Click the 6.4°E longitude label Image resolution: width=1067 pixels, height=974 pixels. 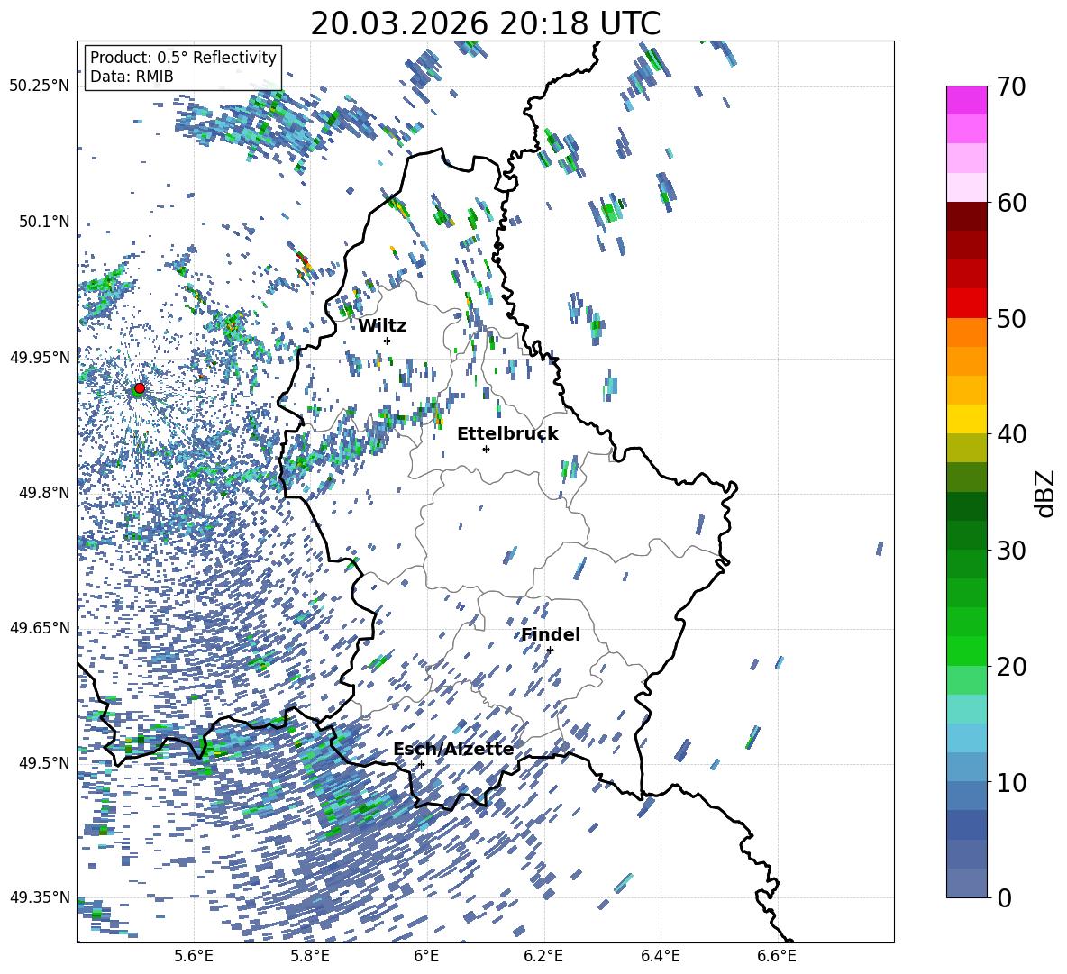tap(660, 956)
